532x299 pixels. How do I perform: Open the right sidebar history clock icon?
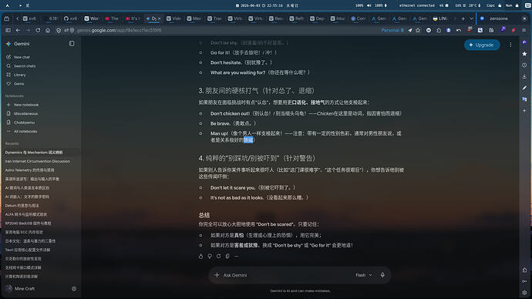coord(524,65)
